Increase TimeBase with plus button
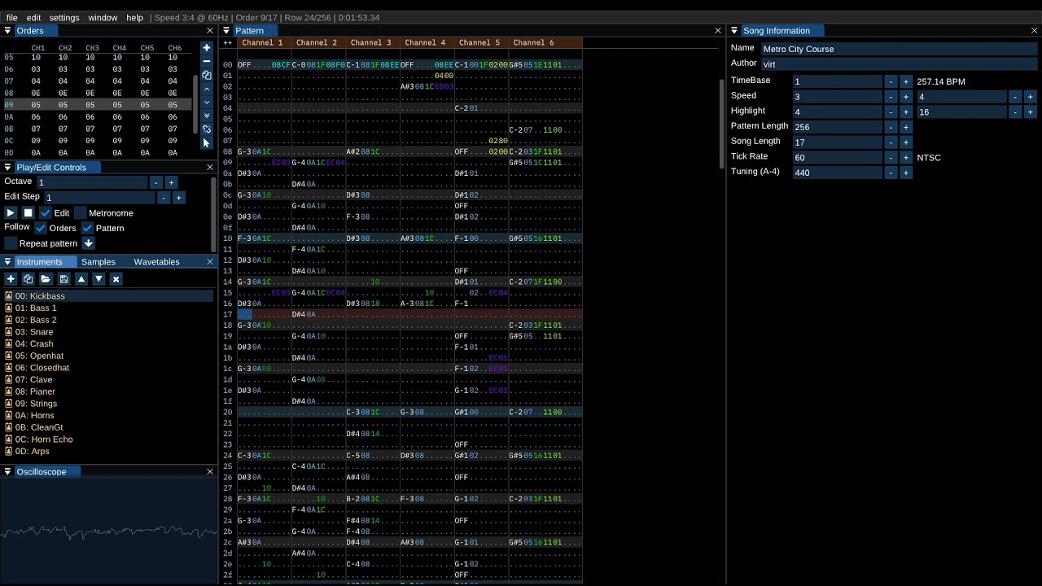Image resolution: width=1042 pixels, height=586 pixels. click(905, 81)
